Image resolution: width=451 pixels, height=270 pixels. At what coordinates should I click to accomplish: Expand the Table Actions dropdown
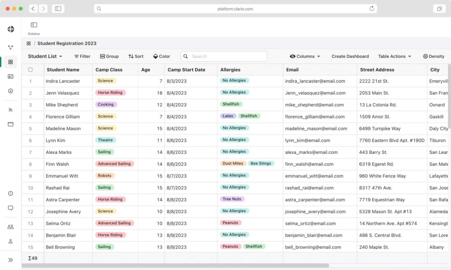pos(395,56)
